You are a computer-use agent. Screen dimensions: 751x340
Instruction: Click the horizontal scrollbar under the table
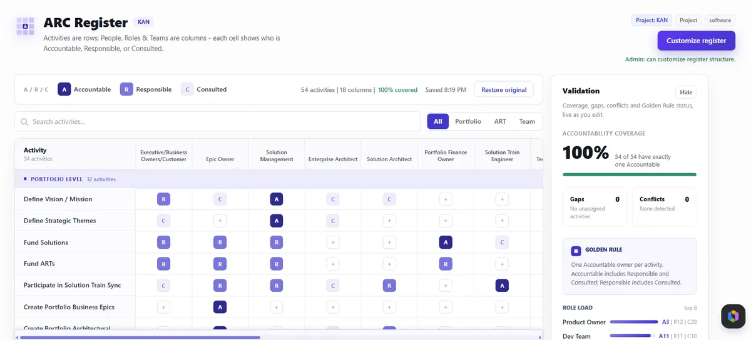(x=140, y=337)
